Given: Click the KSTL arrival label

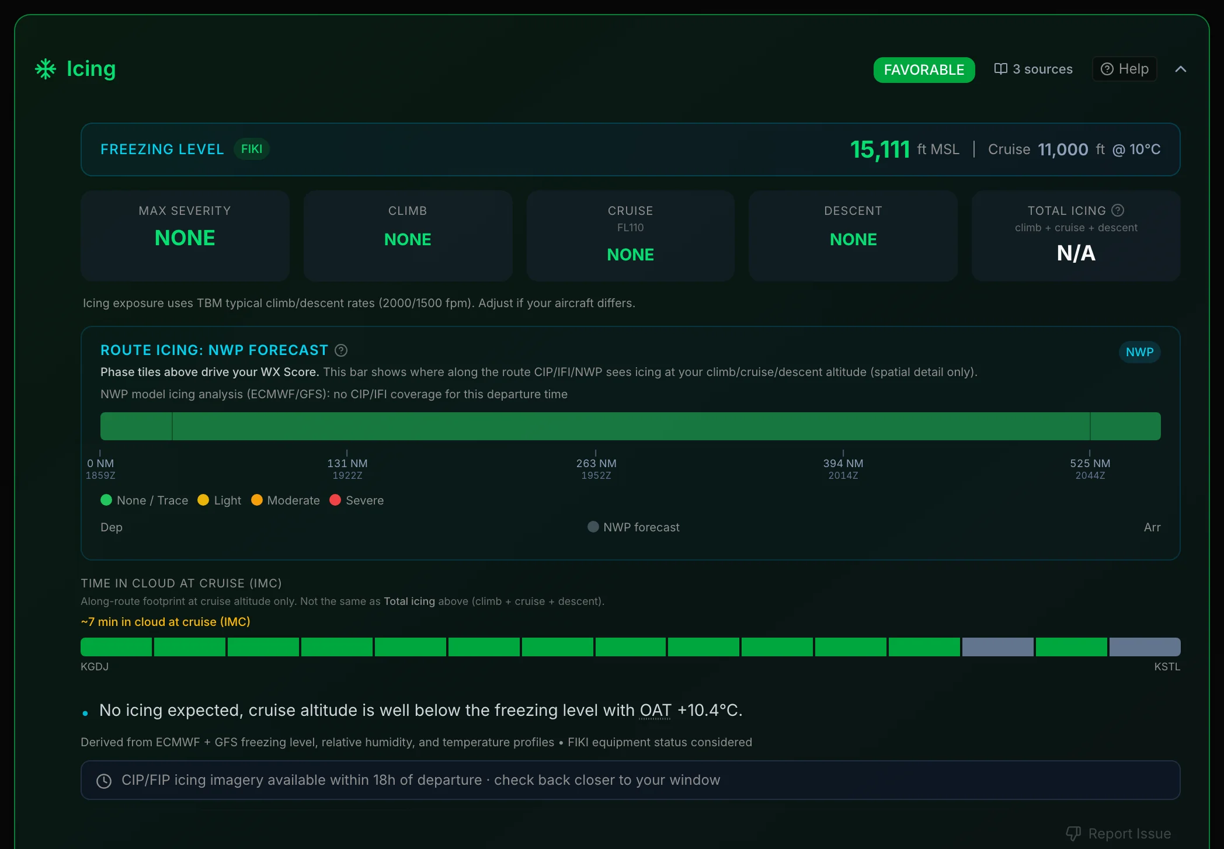Looking at the screenshot, I should click(x=1167, y=666).
